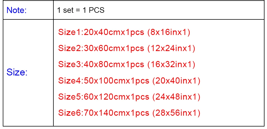This screenshot has width=267, height=129.
Task: Click the (28x56inx1) inch measurement
Action: click(176, 113)
